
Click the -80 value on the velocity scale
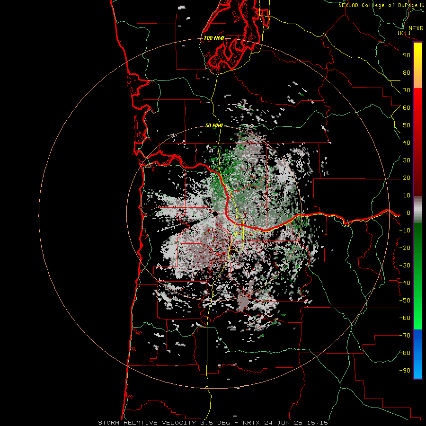click(405, 353)
